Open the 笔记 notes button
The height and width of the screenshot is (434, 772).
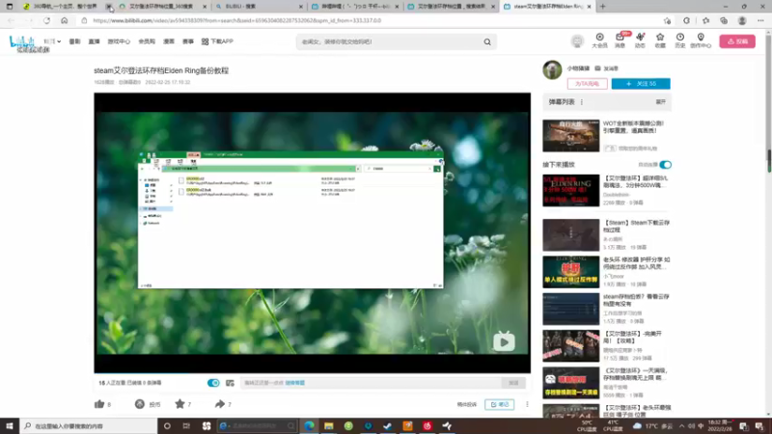click(499, 404)
